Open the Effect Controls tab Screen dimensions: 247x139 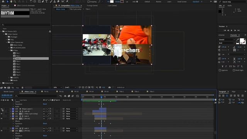(x=26, y=5)
